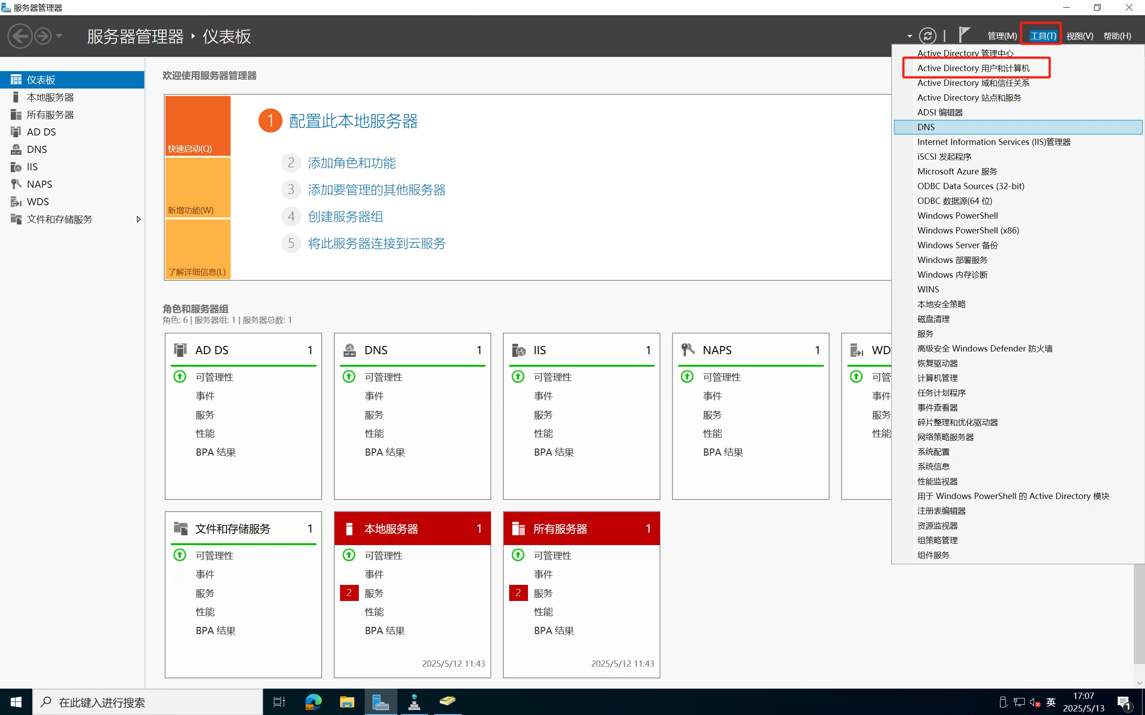The image size is (1145, 715).
Task: Open the 工具(T) menu
Action: point(1043,36)
